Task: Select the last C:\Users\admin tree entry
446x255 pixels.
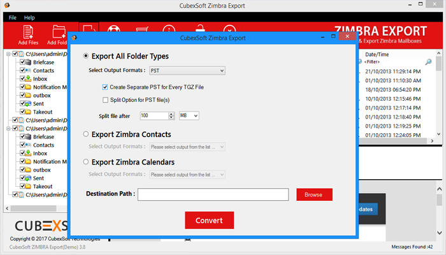Action: [x=47, y=194]
